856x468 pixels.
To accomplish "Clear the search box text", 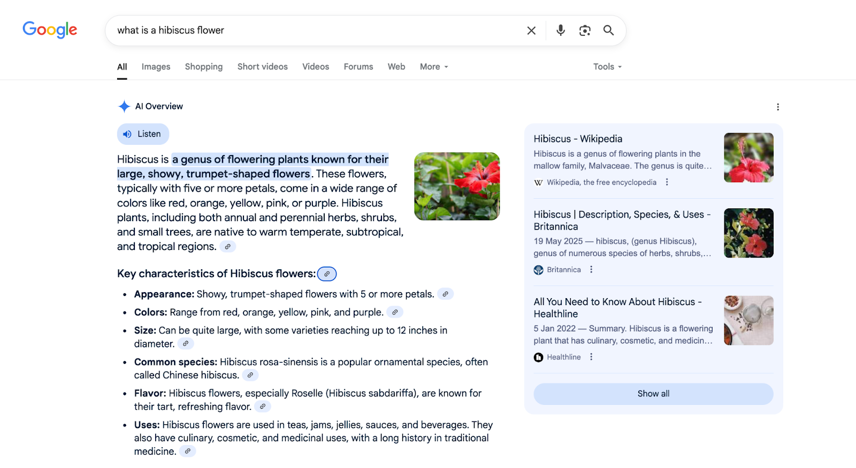I will 531,30.
